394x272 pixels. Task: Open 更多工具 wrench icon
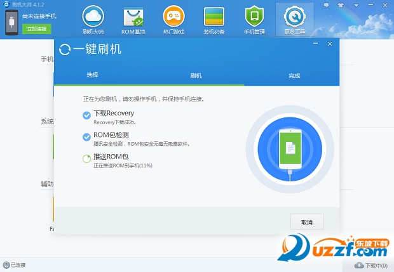[295, 16]
